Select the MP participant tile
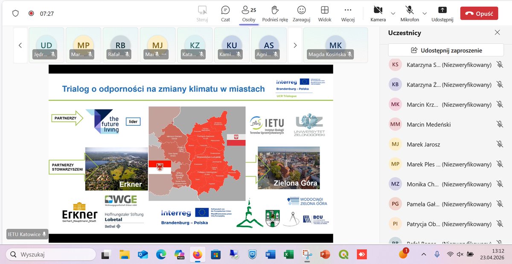The image size is (512, 264). [84, 45]
